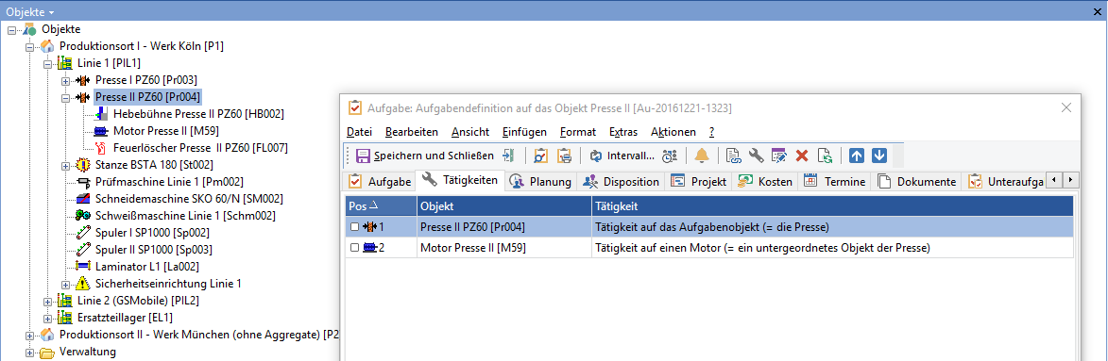Viewport: 1108px width, 361px height.
Task: Expand the Presse I PZ60 node
Action: 65,80
